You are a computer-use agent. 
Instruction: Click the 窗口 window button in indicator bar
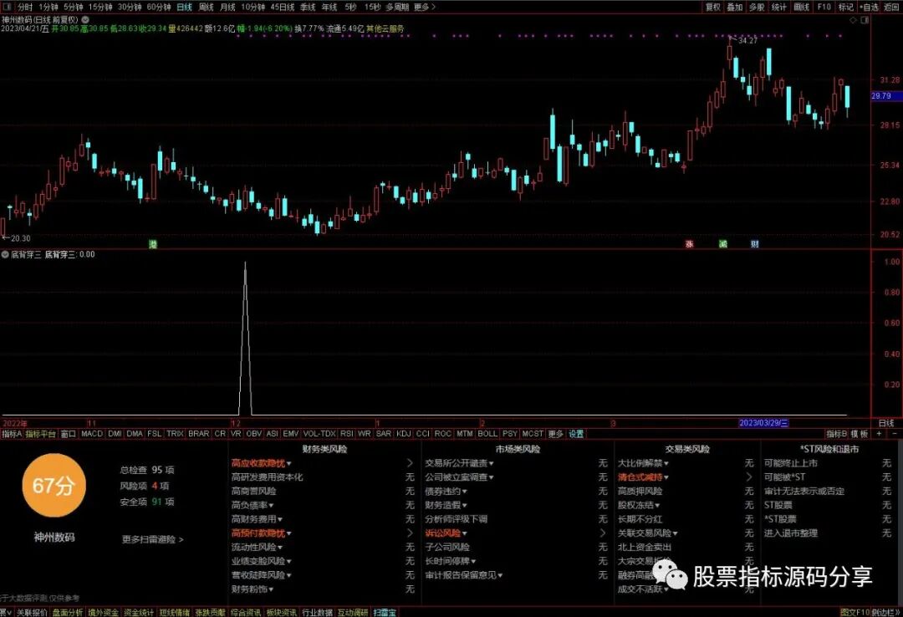pyautogui.click(x=69, y=433)
